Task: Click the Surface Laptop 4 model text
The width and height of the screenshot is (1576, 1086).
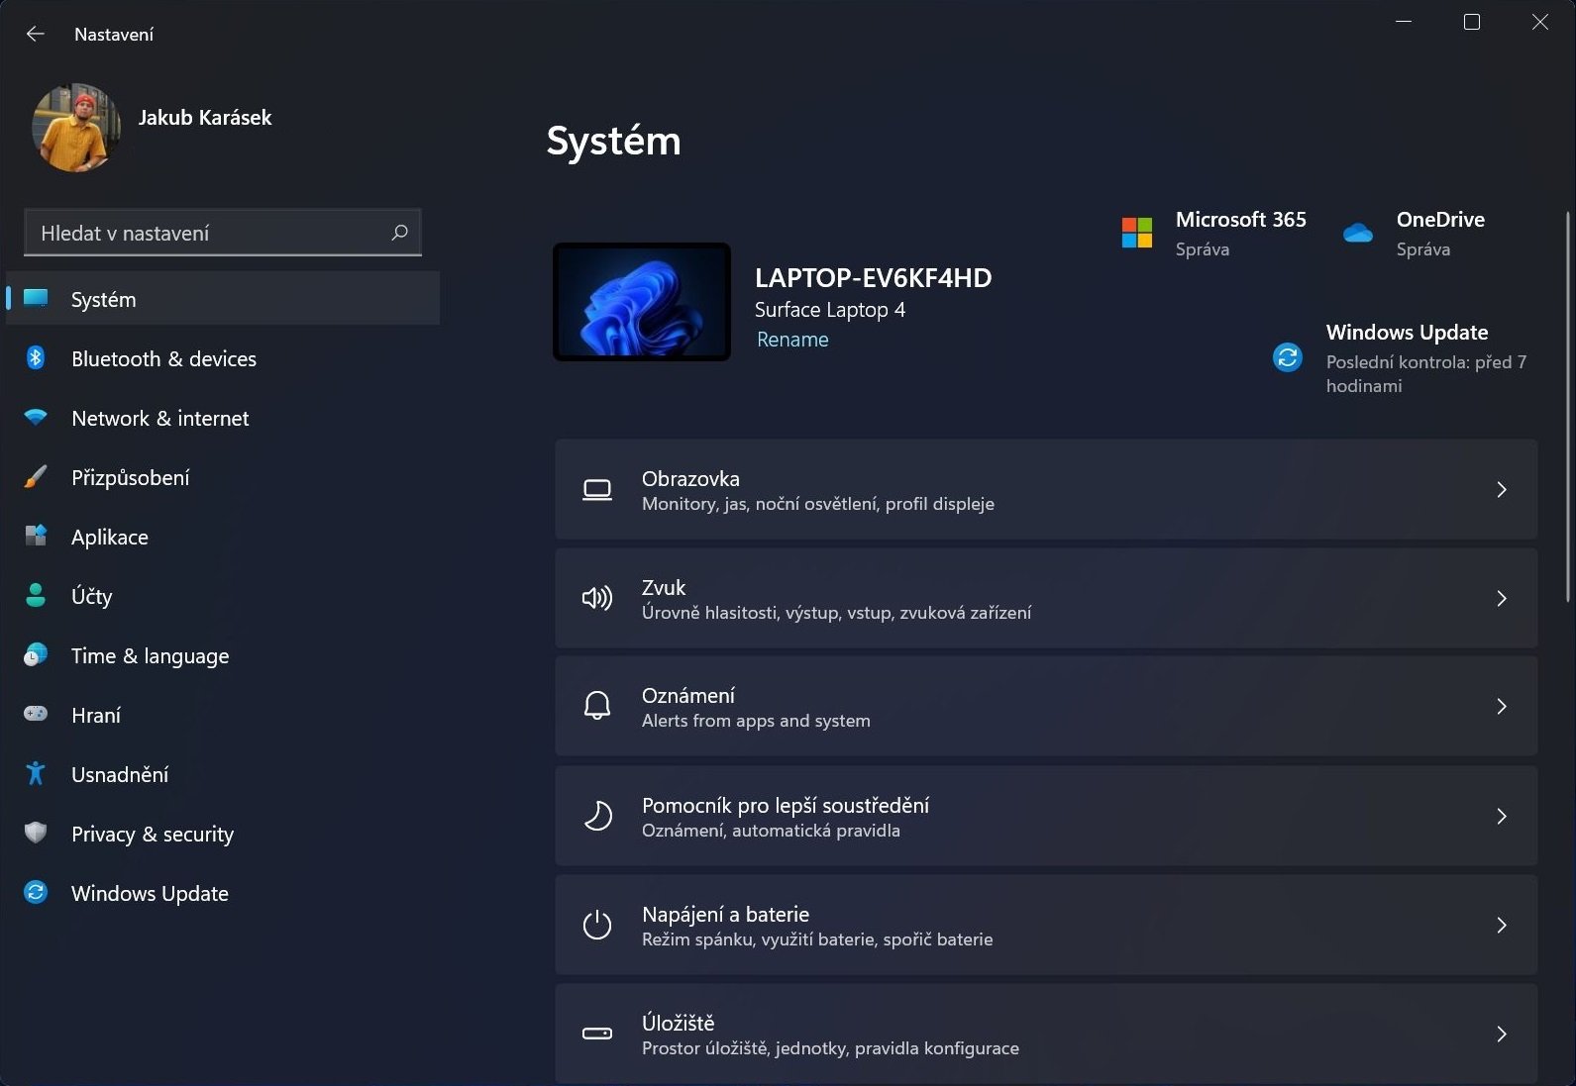Action: (x=830, y=310)
